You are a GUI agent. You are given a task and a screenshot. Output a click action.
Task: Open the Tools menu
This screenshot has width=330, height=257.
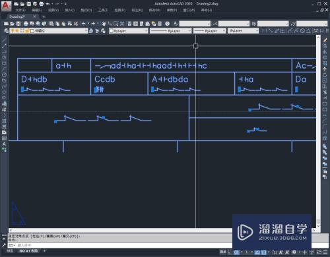point(103,10)
